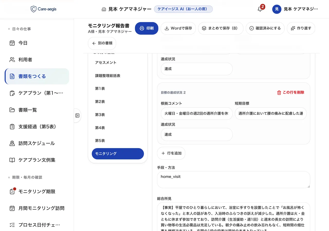Viewport: 329px width, 231px height.
Task: Open 支援経過（第5表） sidebar item
Action: click(x=37, y=127)
